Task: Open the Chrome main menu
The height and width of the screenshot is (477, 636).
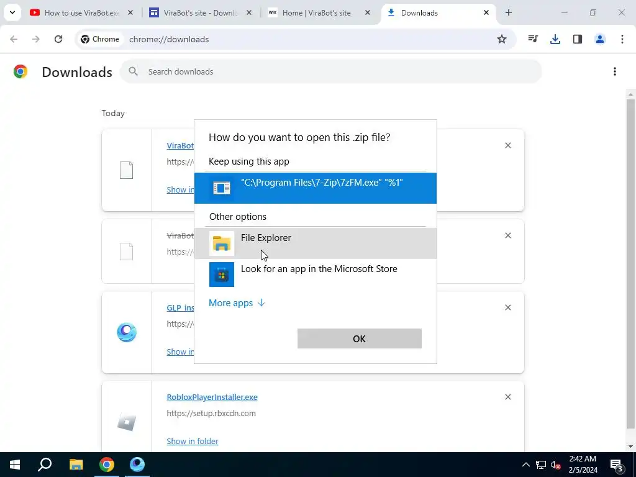Action: (x=622, y=39)
